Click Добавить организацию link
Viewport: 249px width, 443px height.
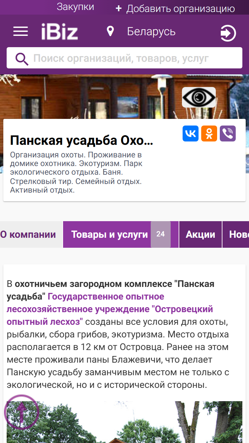click(x=181, y=9)
